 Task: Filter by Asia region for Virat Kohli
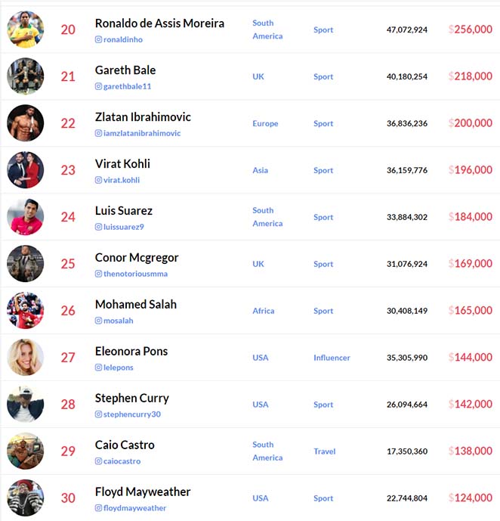[260, 170]
